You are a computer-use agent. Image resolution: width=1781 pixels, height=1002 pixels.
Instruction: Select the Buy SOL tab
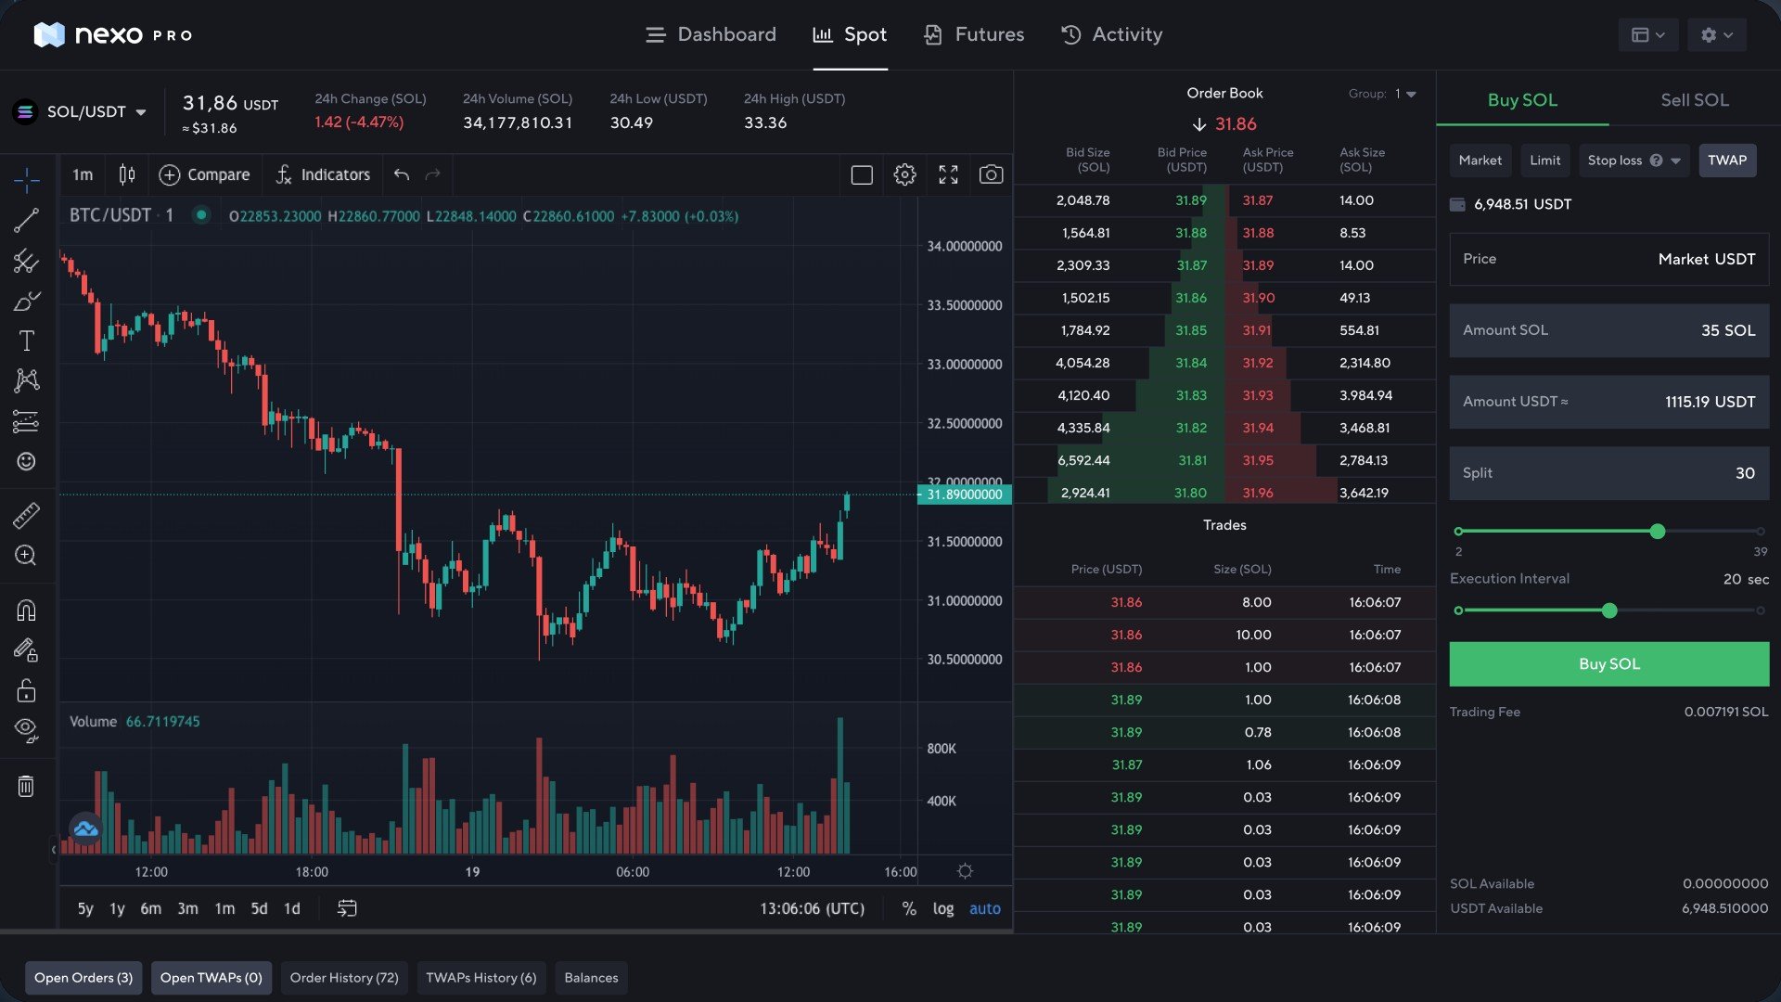coord(1522,100)
